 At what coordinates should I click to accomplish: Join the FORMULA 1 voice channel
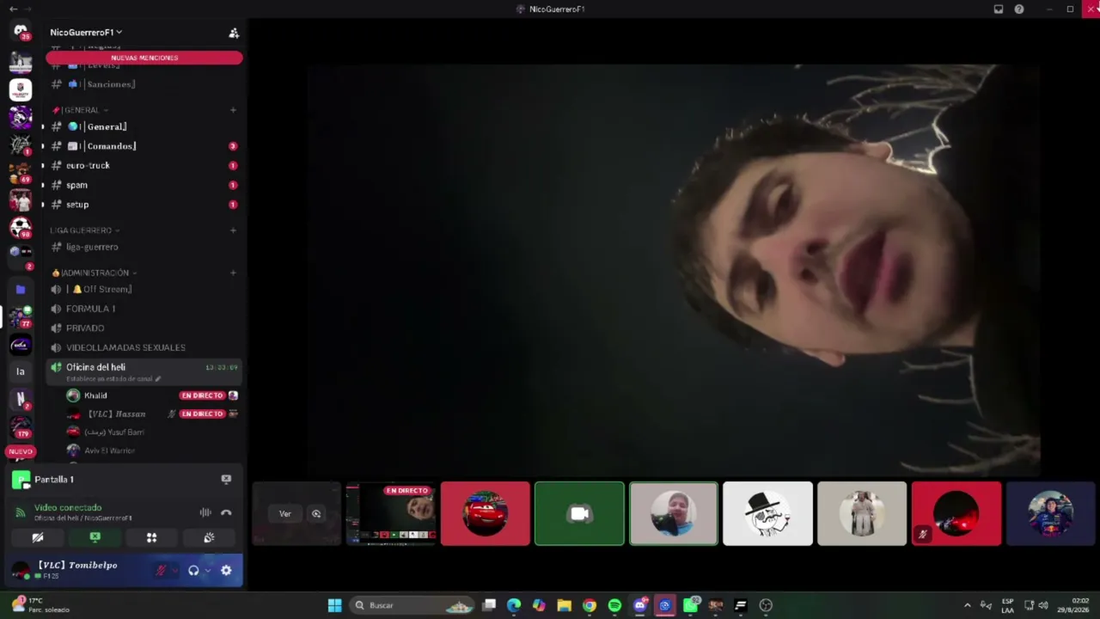click(144, 309)
